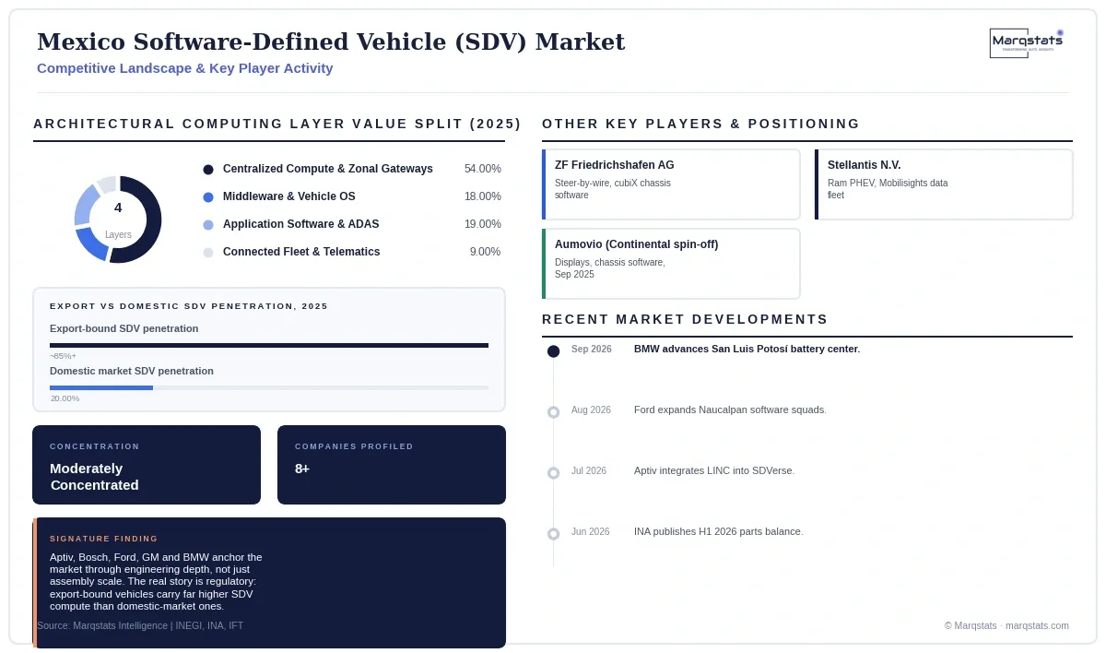Screen dimensions: 1106x653
Task: Click the marqstats.com footer link
Action: click(1037, 625)
